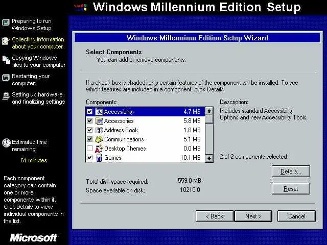327x245 pixels.
Task: Select the Communications list row
Action: (x=145, y=139)
